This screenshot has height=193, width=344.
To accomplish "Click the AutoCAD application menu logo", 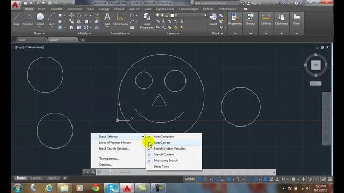I will tap(16, 4).
